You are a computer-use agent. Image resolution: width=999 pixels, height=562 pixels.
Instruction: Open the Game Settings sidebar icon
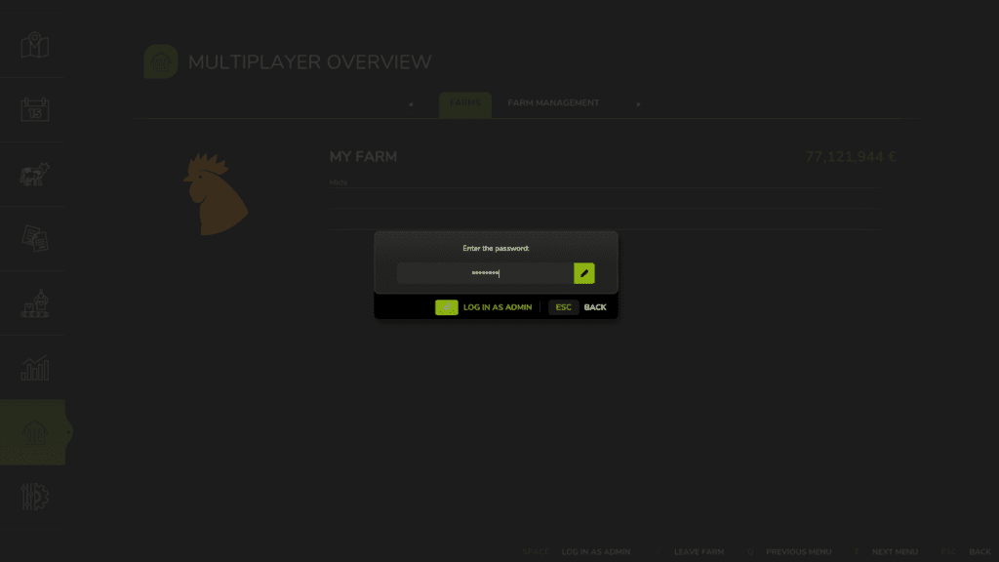35,497
